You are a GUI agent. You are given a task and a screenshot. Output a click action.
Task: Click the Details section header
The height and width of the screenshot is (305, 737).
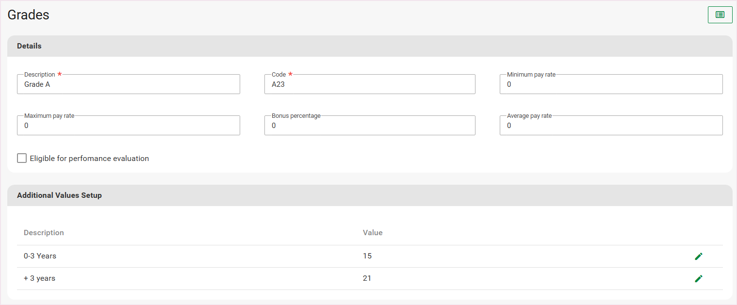coord(29,46)
